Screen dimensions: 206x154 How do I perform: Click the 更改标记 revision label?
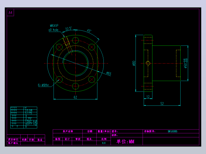coord(13,140)
